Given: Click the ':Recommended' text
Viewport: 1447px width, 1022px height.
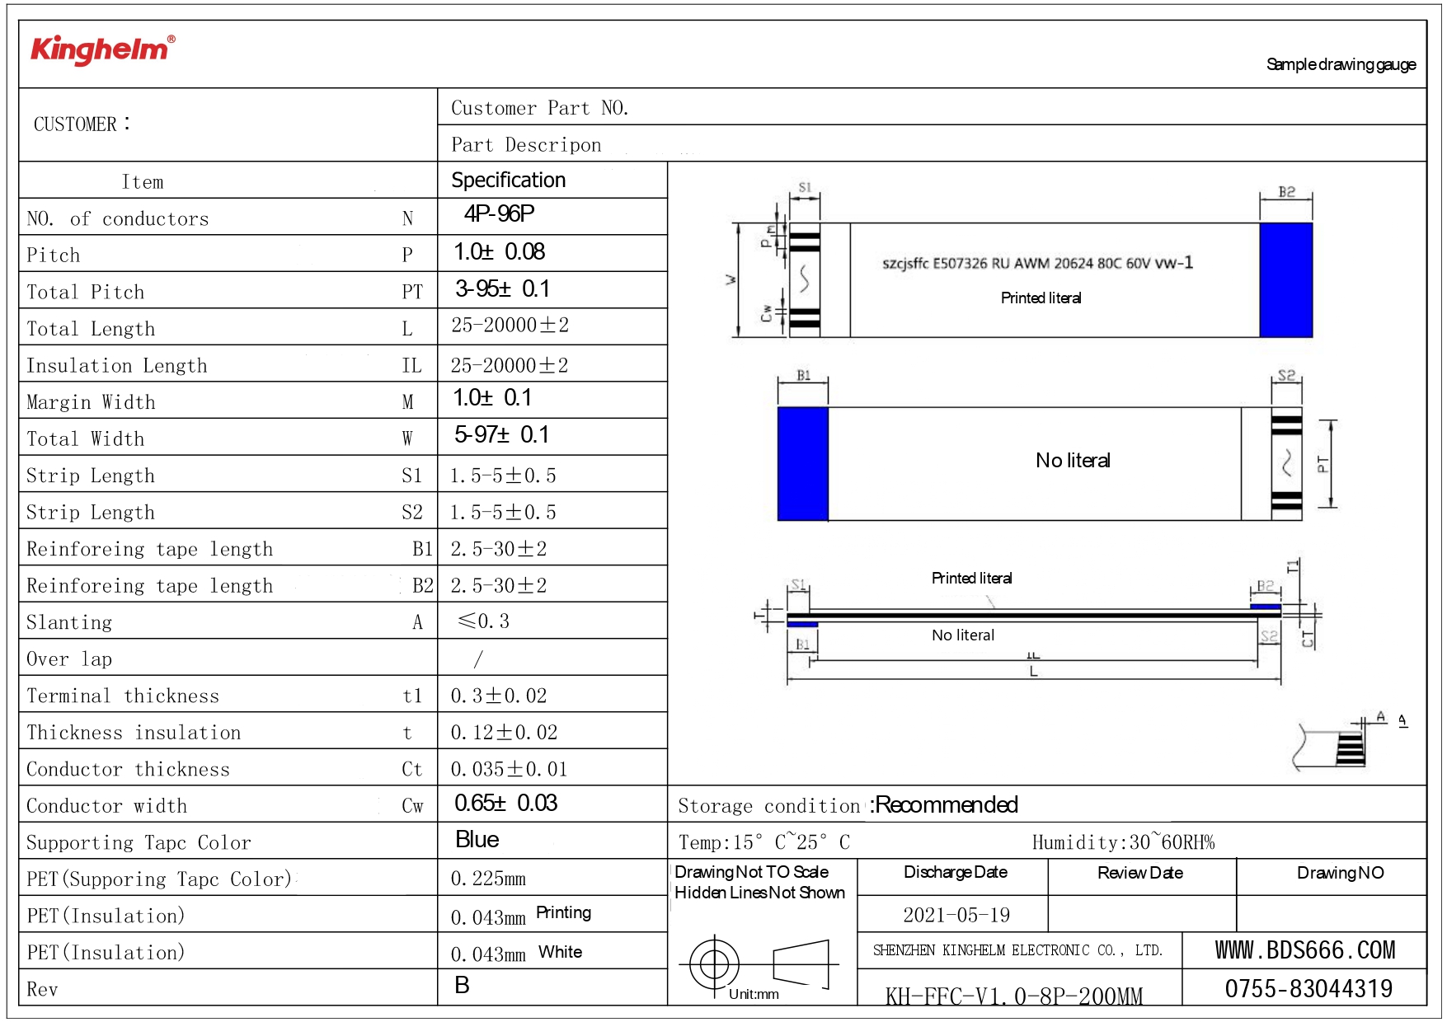Looking at the screenshot, I should coord(945,804).
